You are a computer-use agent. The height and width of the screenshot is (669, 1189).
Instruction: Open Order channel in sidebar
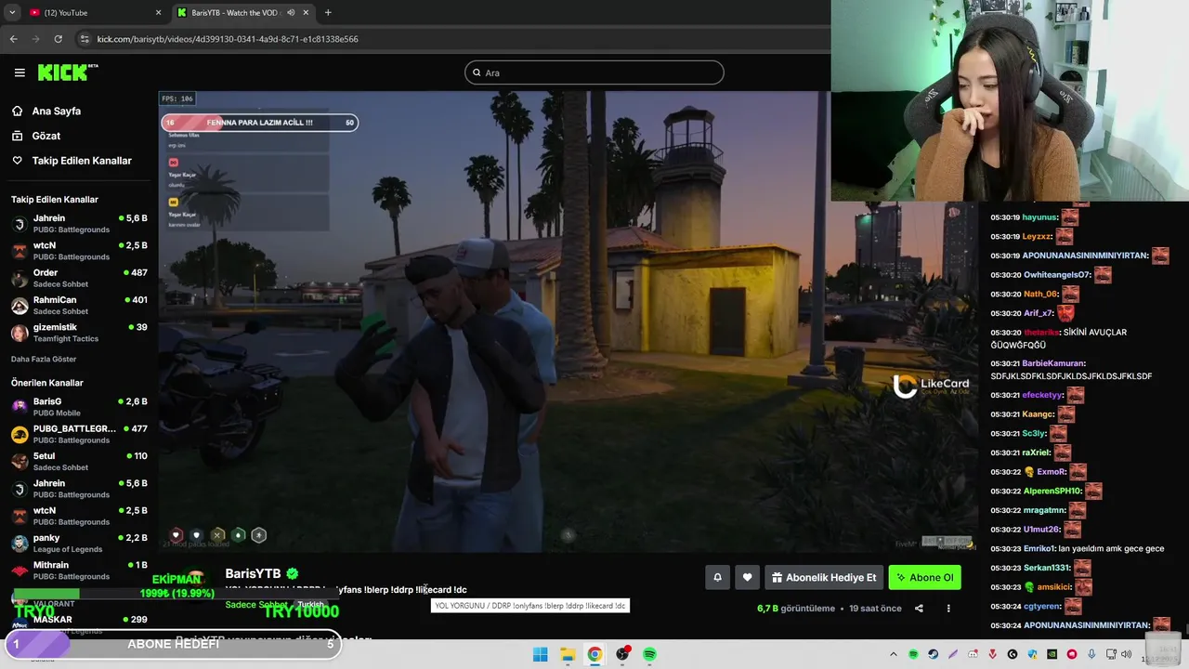79,279
